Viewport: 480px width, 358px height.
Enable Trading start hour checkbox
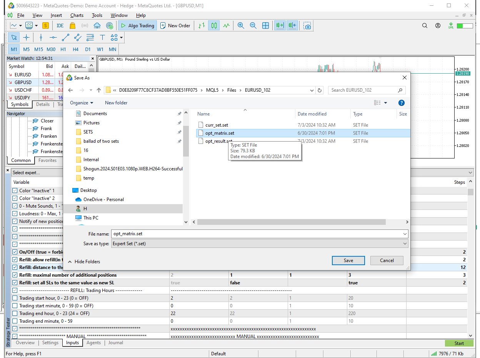tap(15, 298)
